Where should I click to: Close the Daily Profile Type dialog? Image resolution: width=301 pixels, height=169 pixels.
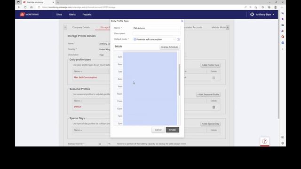click(x=182, y=21)
